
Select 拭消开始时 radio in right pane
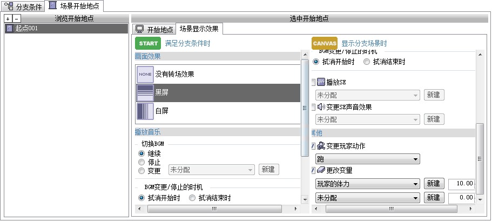(x=316, y=62)
